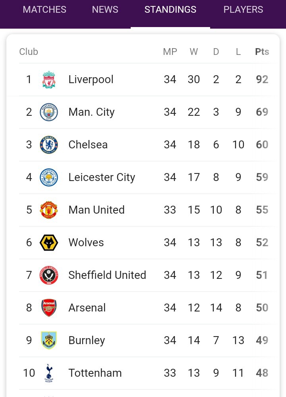Open the News tab
The width and height of the screenshot is (286, 397).
coord(105,10)
